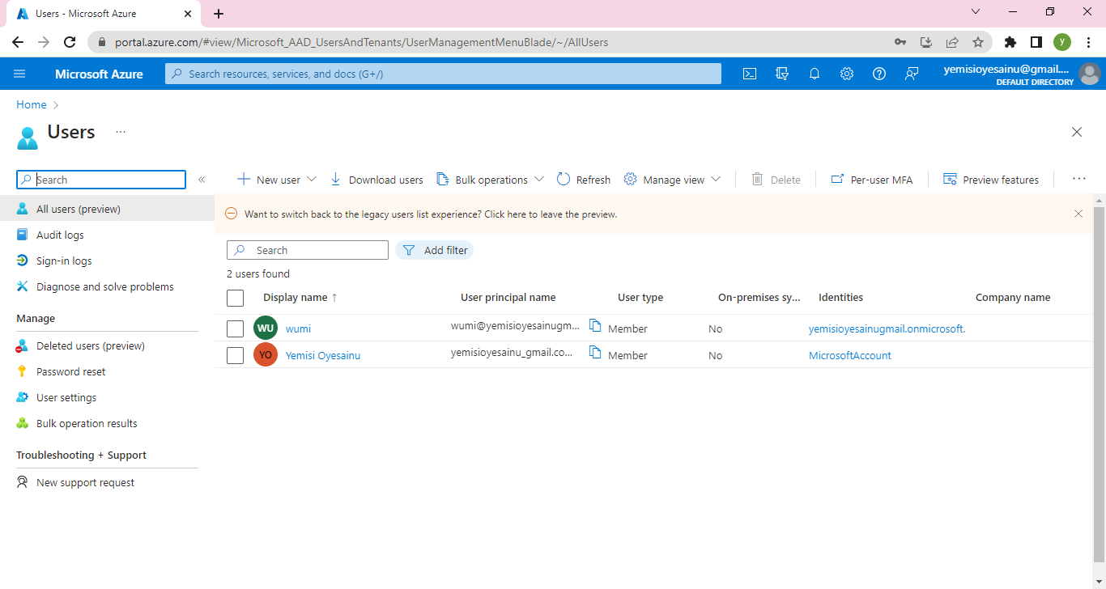Open Preview features
The width and height of the screenshot is (1106, 589).
click(x=991, y=180)
